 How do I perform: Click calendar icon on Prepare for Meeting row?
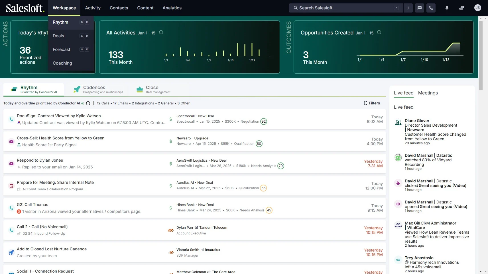11,186
